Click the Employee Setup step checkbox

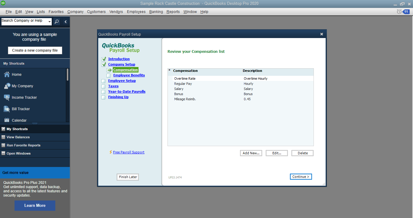(103, 81)
